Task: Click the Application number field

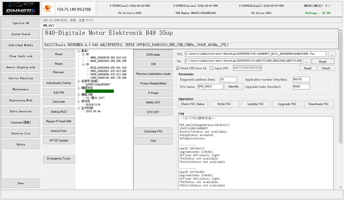Action: (301, 79)
